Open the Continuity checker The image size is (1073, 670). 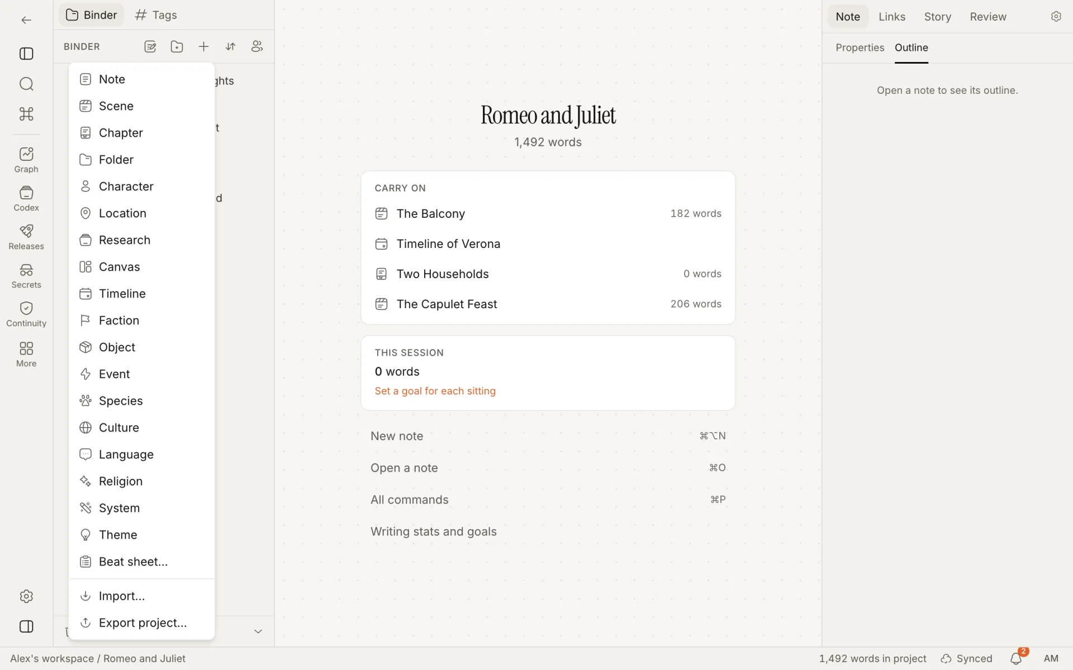26,314
